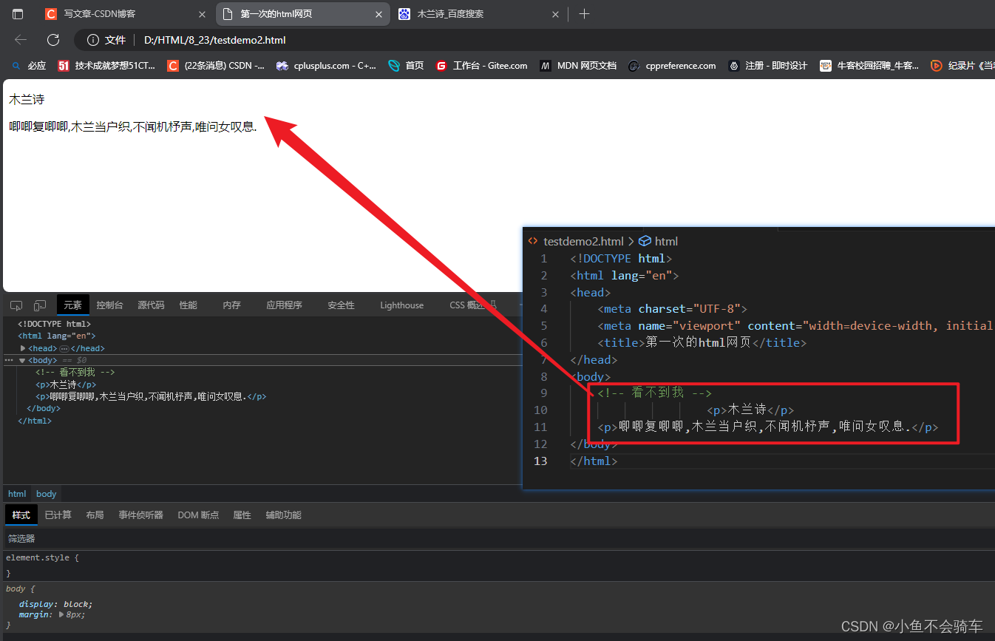Switch to the 已计算 sidebar tab
This screenshot has width=995, height=641.
(58, 515)
